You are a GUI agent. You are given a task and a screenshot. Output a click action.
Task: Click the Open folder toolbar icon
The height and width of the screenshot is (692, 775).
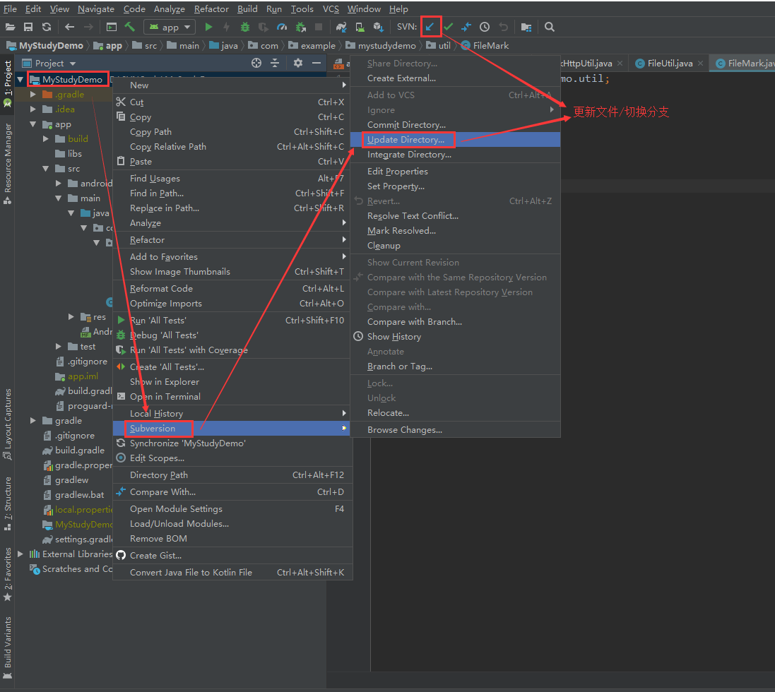coord(10,27)
